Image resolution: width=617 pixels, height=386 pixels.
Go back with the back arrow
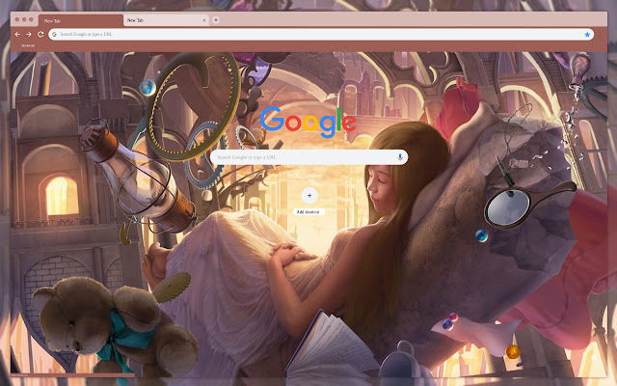click(17, 35)
